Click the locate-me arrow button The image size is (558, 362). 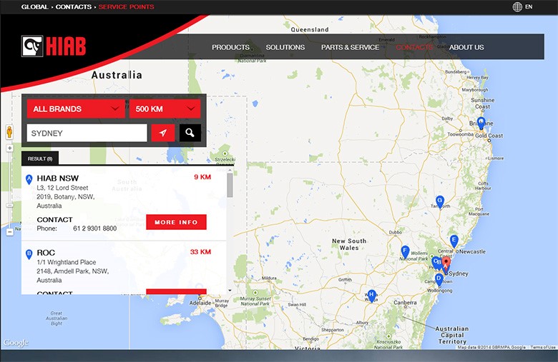pos(163,133)
